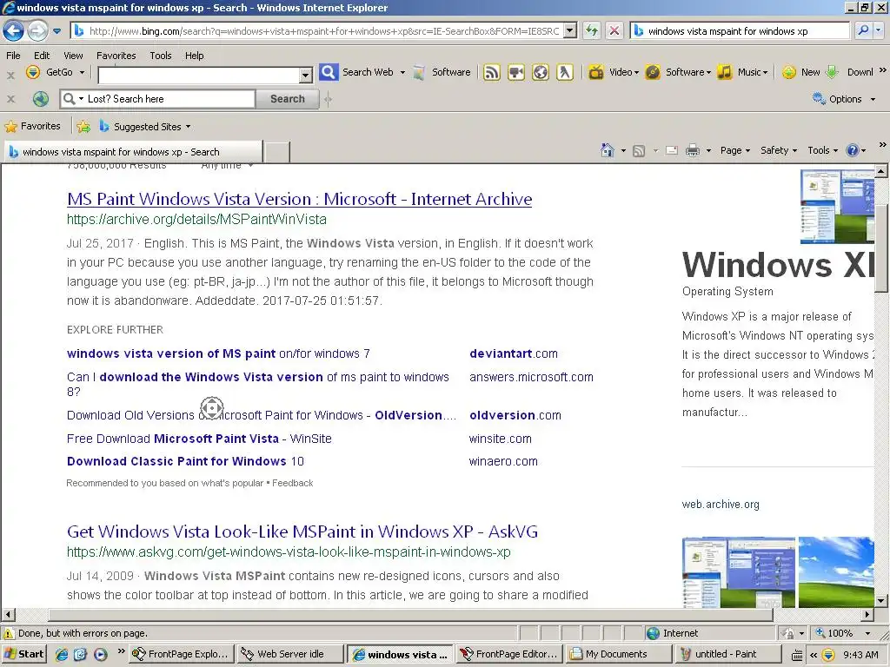Click the Software trash bin icon in GetGo toolbar
890x667 pixels.
pyautogui.click(x=419, y=72)
